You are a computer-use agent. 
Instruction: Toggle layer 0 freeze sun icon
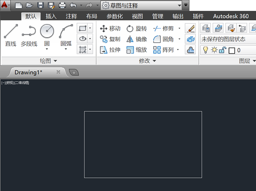coord(214,50)
